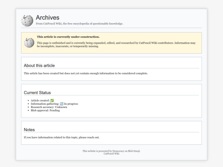Click the 'About this article' heading
223x167 pixels.
tap(39, 66)
